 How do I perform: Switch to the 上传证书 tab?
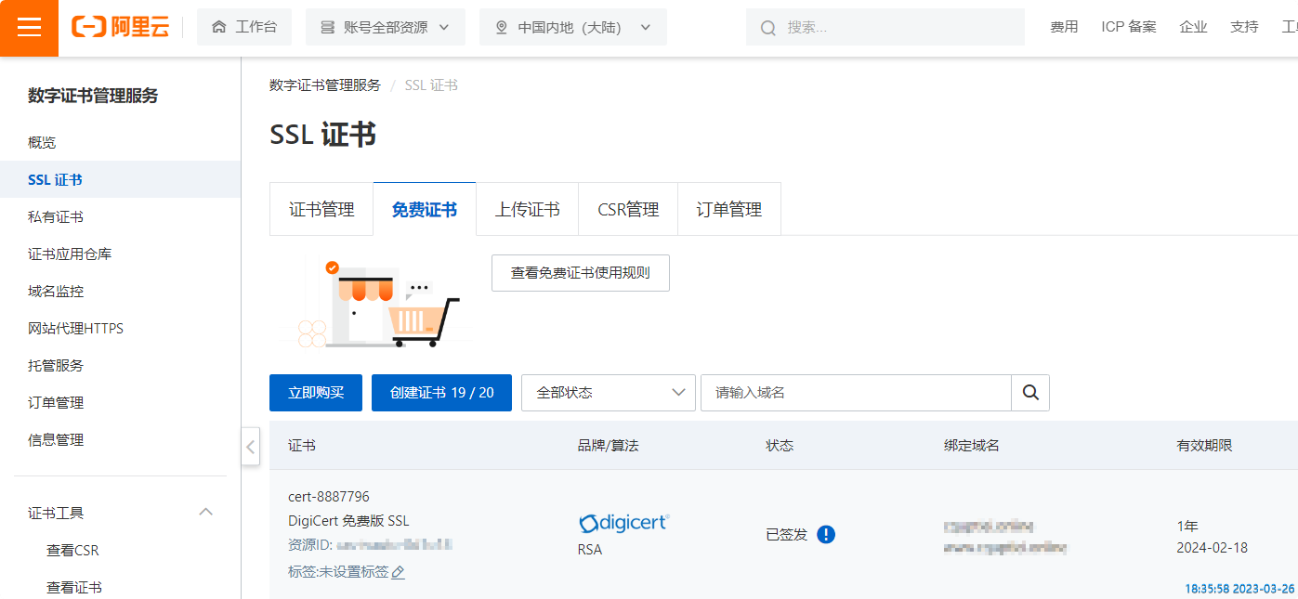[527, 209]
